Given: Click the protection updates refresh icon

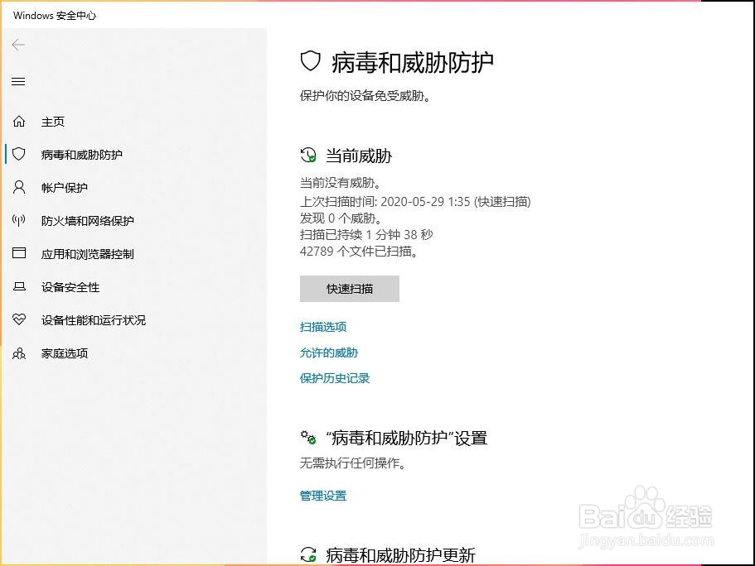Looking at the screenshot, I should point(308,554).
